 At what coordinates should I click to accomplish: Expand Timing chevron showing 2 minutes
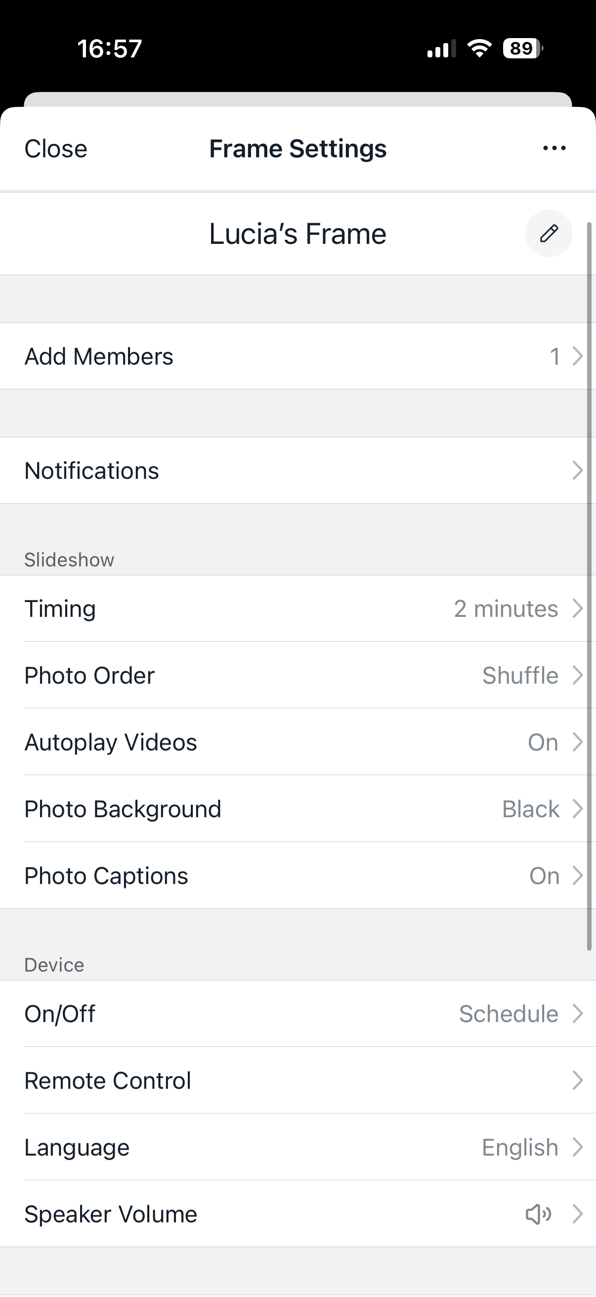[x=577, y=609]
